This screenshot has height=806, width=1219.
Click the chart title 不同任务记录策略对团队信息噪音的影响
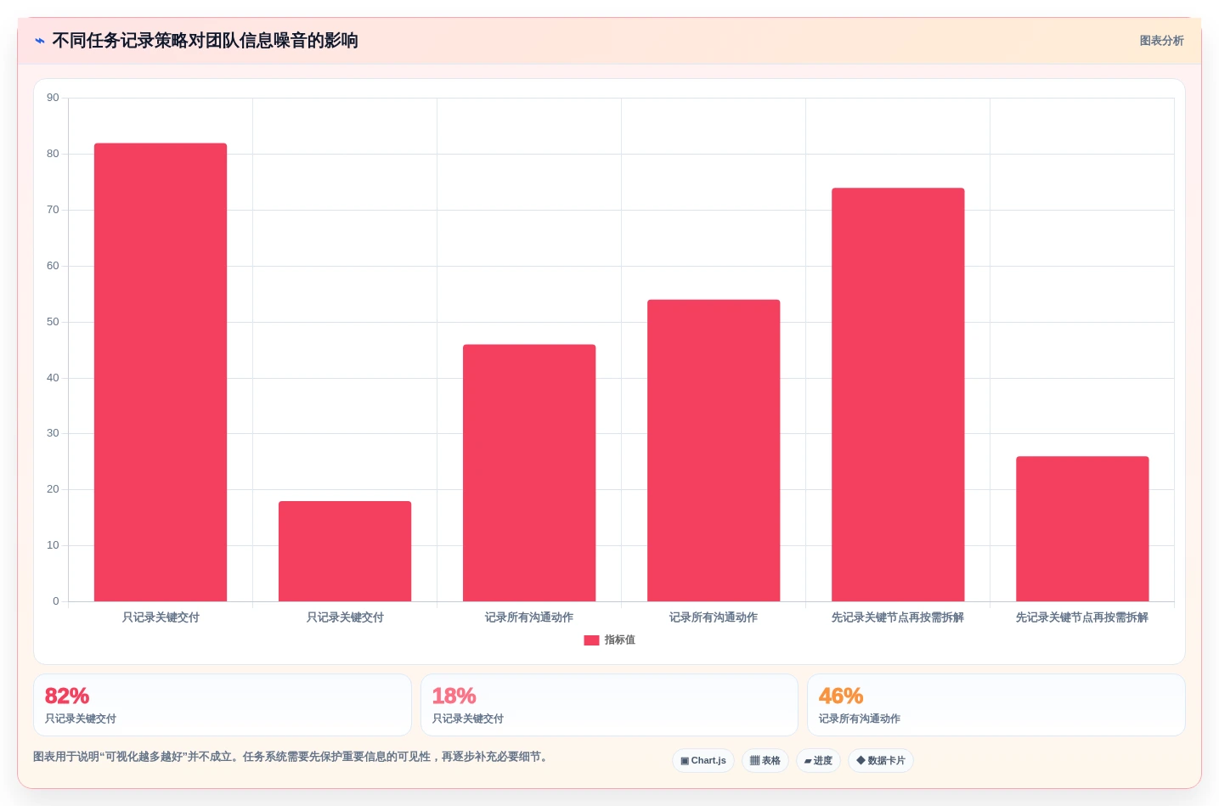[x=205, y=41]
